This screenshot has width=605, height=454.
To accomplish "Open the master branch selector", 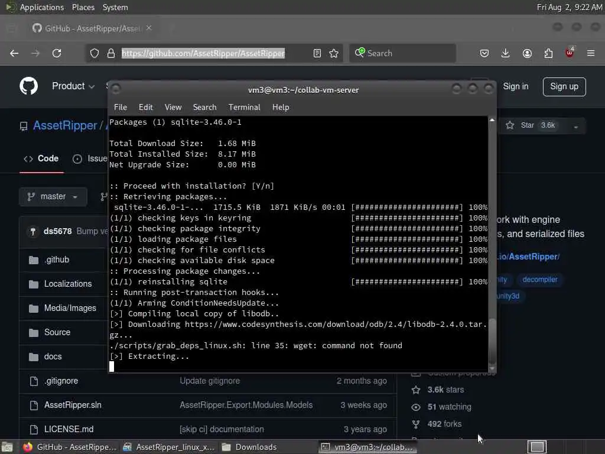I will [x=53, y=196].
